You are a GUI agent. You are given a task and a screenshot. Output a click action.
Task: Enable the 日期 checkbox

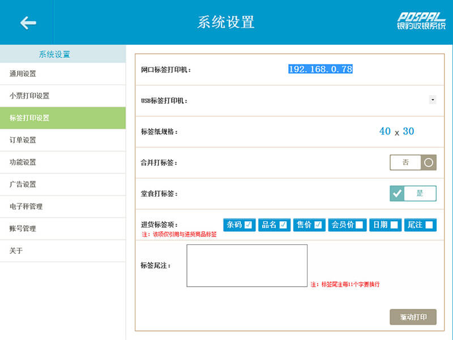tap(394, 225)
